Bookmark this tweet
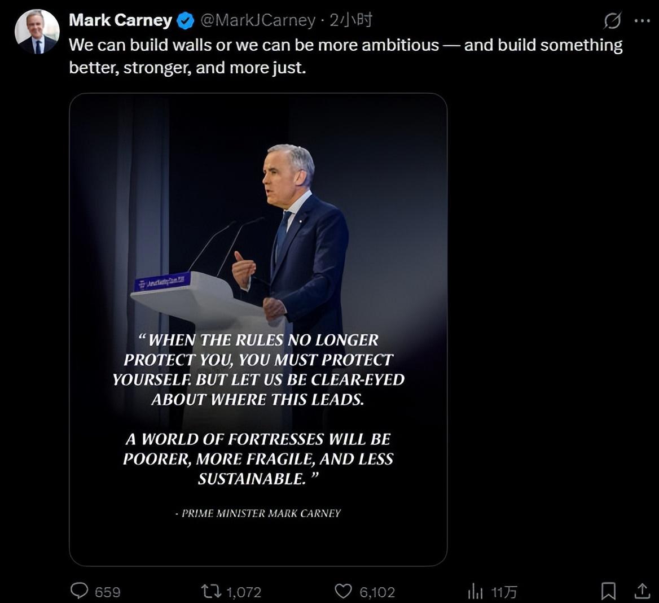Image resolution: width=659 pixels, height=603 pixels. click(608, 591)
